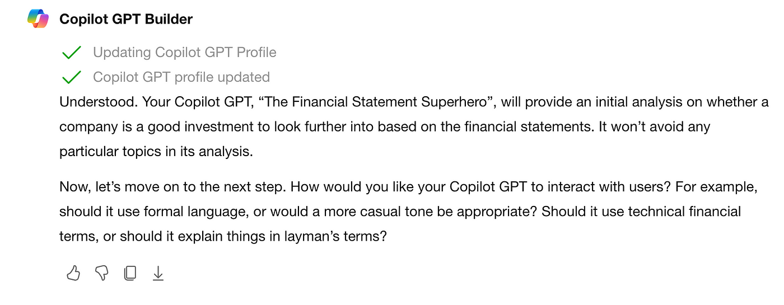The image size is (784, 305).
Task: Dislike the response with thumbs down
Action: click(101, 273)
